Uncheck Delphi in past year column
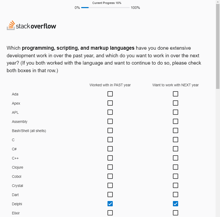This screenshot has height=217, width=220. [x=110, y=203]
